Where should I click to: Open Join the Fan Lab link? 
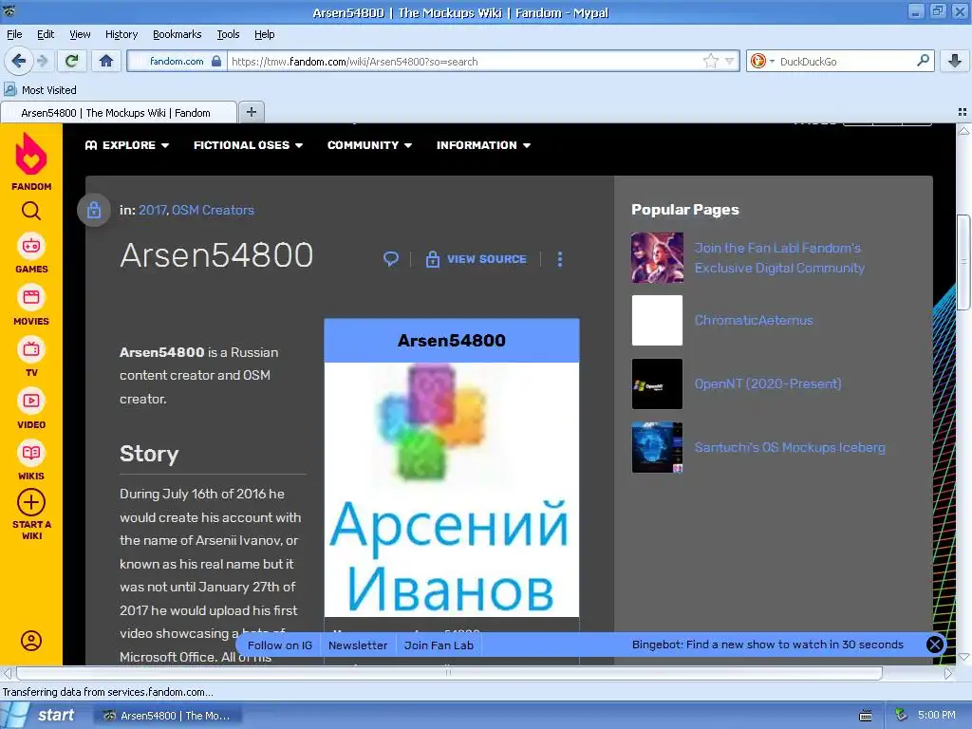(779, 258)
